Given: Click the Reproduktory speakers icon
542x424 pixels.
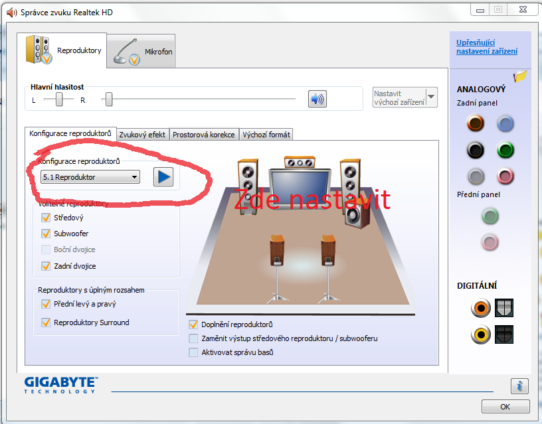Looking at the screenshot, I should 39,50.
